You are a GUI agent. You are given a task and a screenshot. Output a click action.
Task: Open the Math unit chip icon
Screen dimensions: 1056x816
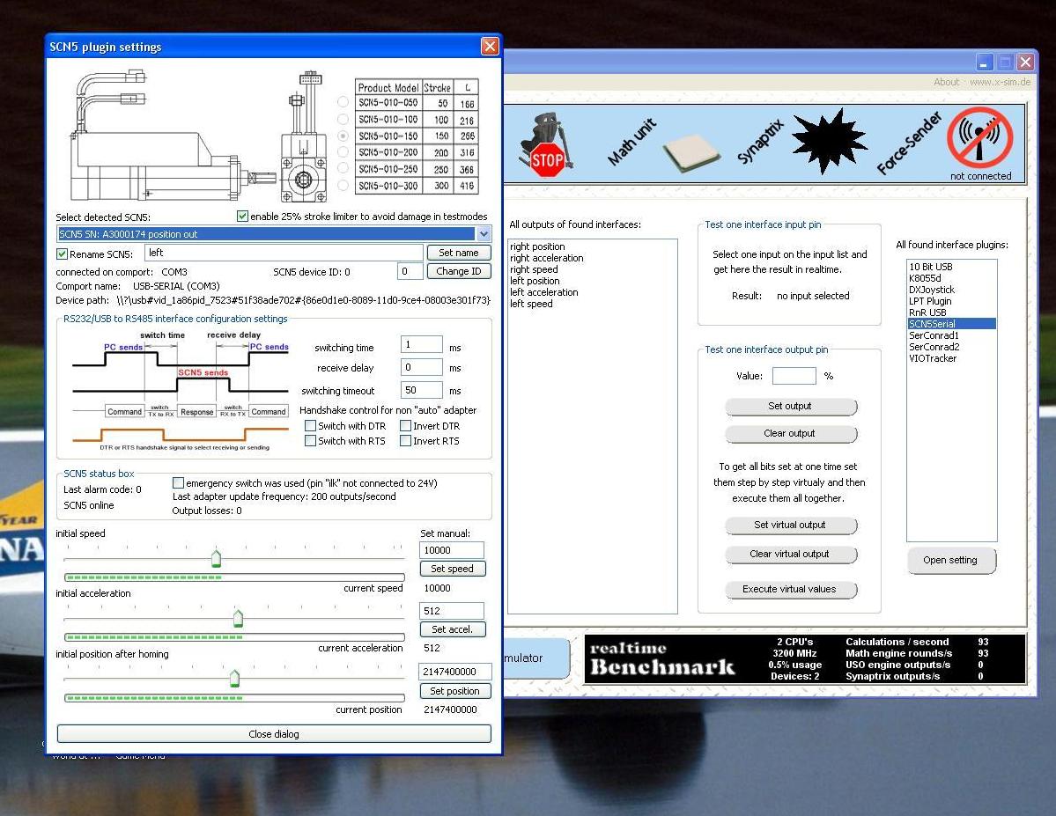coord(690,153)
